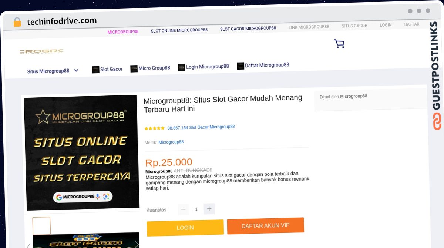Viewport: 444px width, 248px height.
Task: Click the Slot Gacor menu icon
Action: 95,70
